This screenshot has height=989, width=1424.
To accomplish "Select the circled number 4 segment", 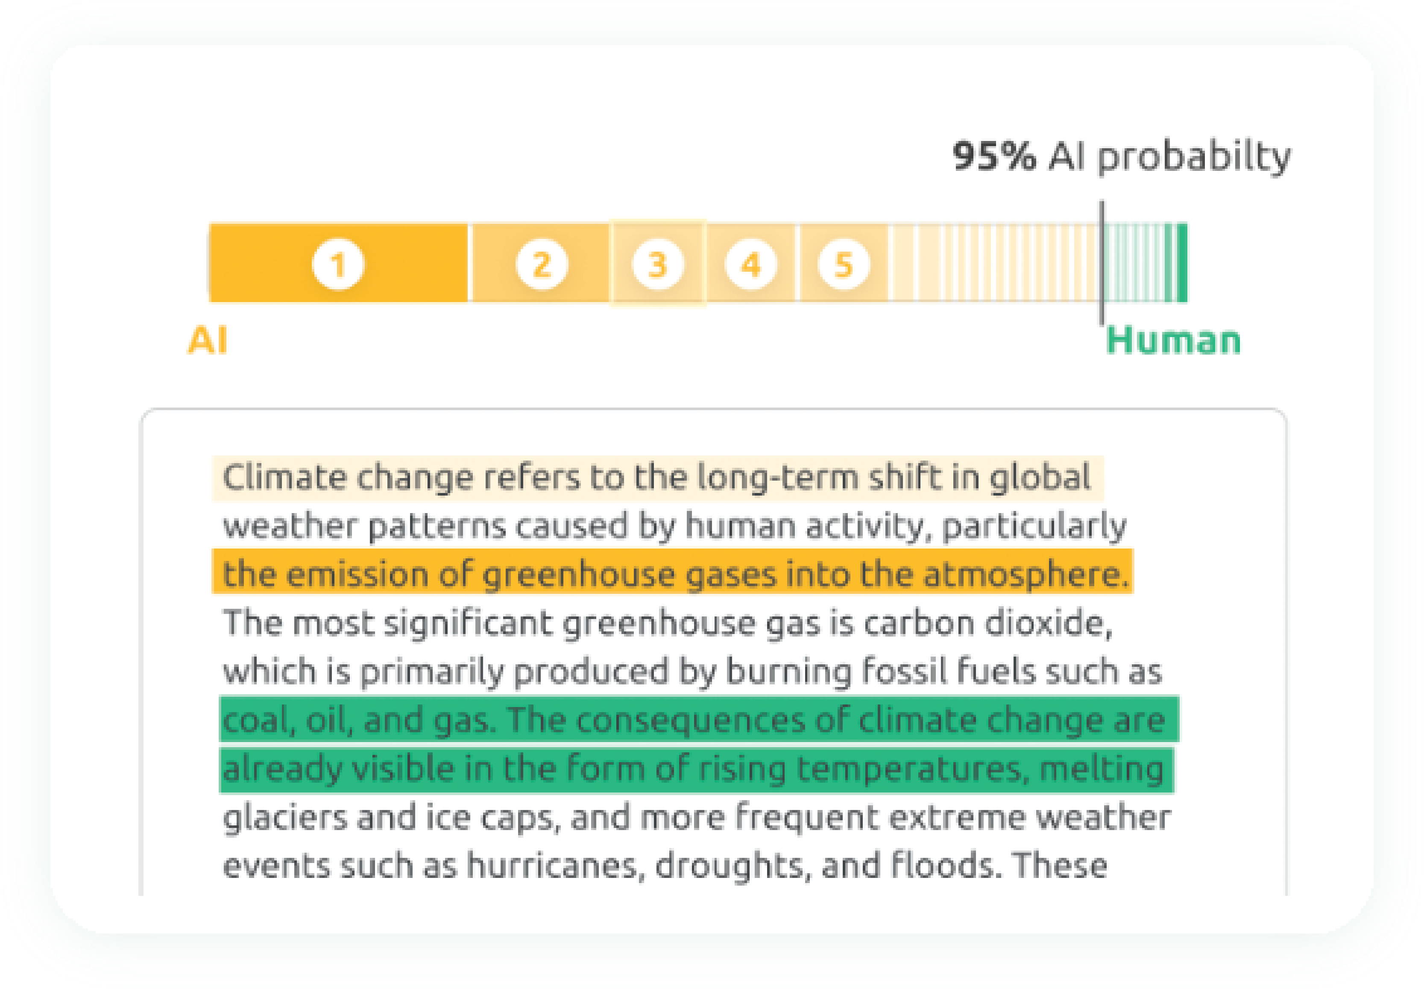I will click(x=750, y=264).
